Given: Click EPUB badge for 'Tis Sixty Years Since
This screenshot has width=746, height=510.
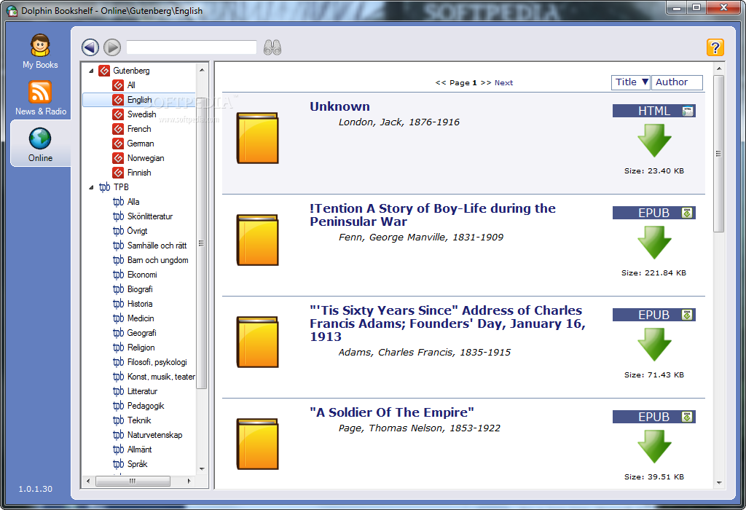Looking at the screenshot, I should [x=653, y=315].
